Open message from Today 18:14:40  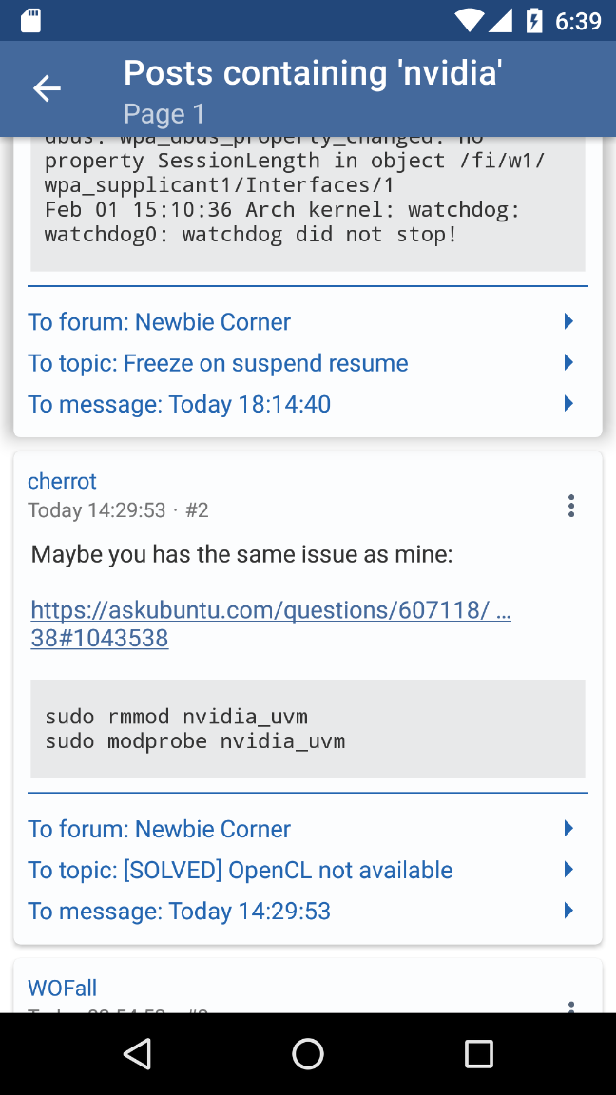[180, 404]
